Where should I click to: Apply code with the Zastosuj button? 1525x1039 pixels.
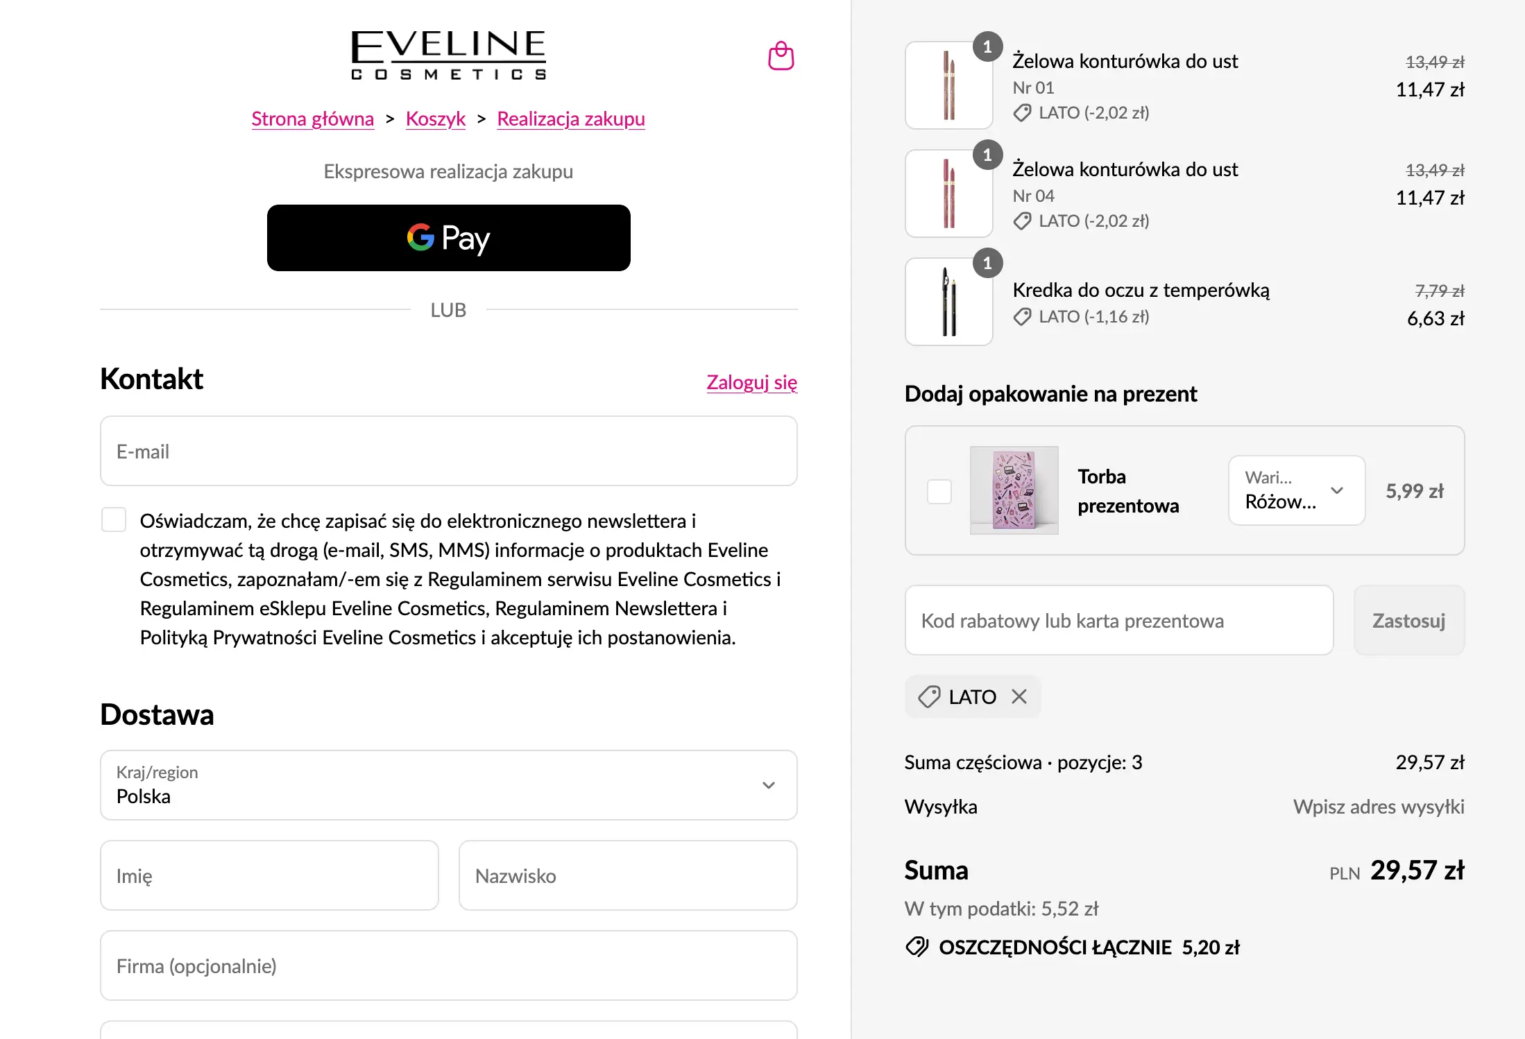click(x=1408, y=620)
